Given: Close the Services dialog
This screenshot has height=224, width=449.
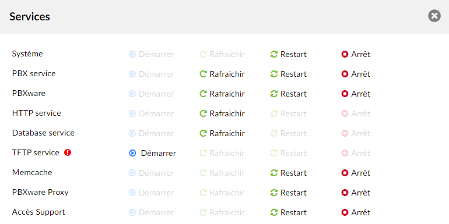Looking at the screenshot, I should [434, 16].
